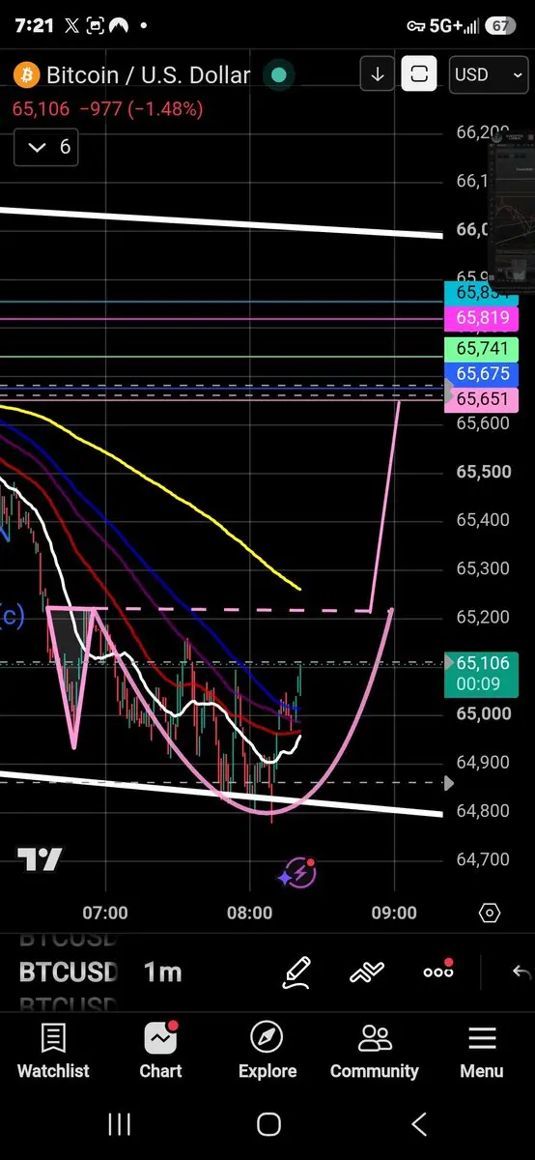Tap Android back button
Viewport: 535px width, 1160px height.
(x=419, y=1124)
